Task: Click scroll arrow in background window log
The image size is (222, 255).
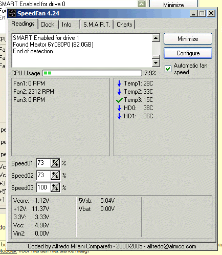Action: [x=141, y=4]
